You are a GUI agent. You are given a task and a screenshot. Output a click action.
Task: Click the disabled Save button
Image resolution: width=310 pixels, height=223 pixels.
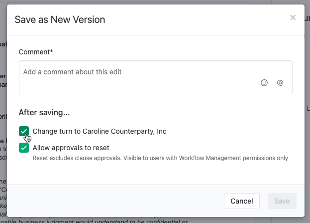click(282, 201)
